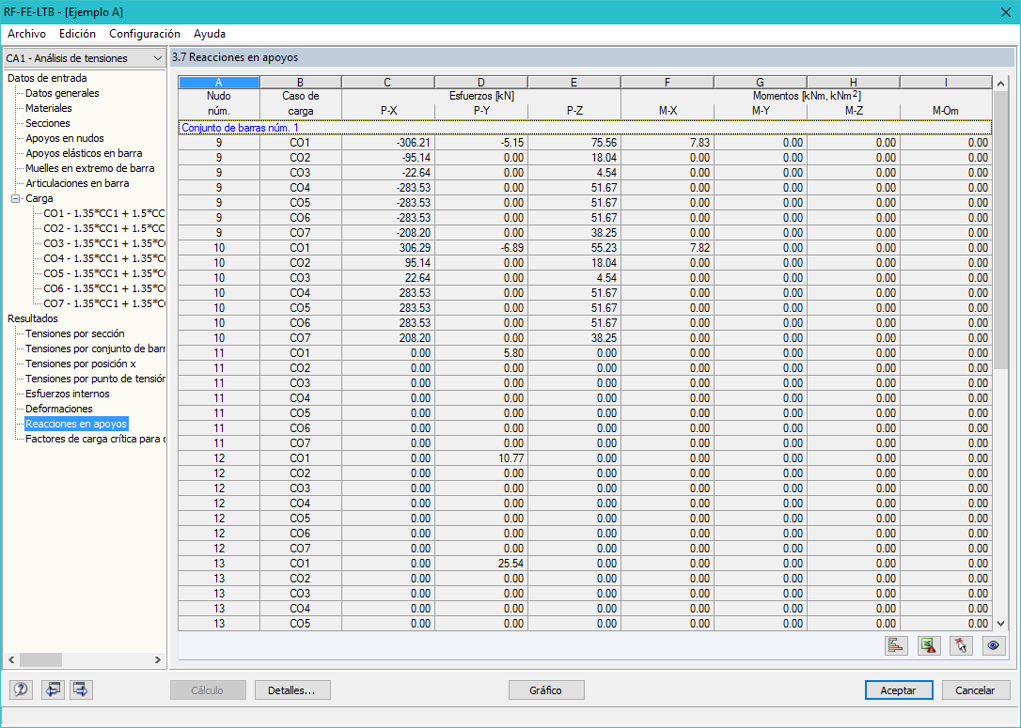Viewport: 1021px width, 728px height.
Task: Click P-Z cell value 55.23
Action: click(574, 248)
